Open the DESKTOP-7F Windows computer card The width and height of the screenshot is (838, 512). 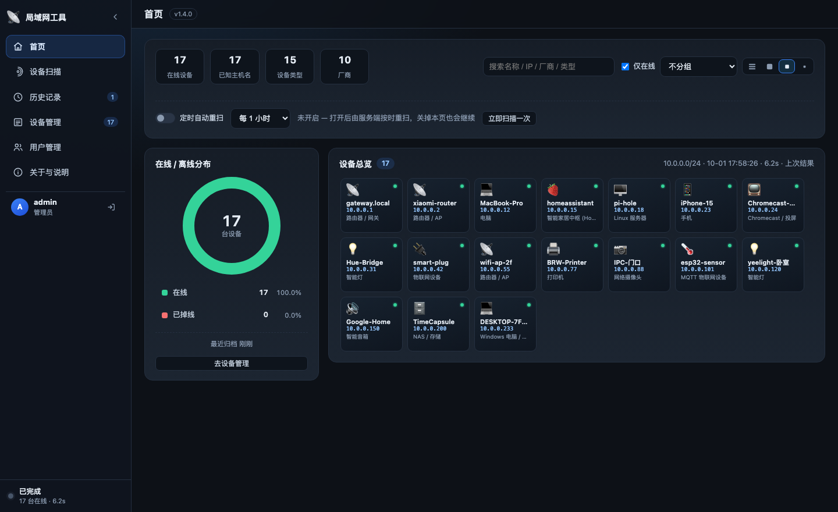[505, 324]
